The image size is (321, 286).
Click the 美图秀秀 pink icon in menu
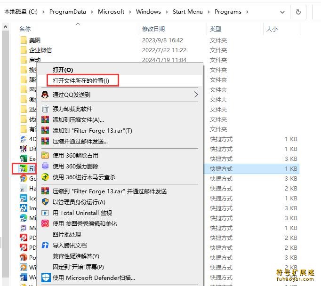[45, 224]
